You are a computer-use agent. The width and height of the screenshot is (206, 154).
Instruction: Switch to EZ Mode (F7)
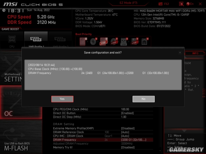click(128, 3)
